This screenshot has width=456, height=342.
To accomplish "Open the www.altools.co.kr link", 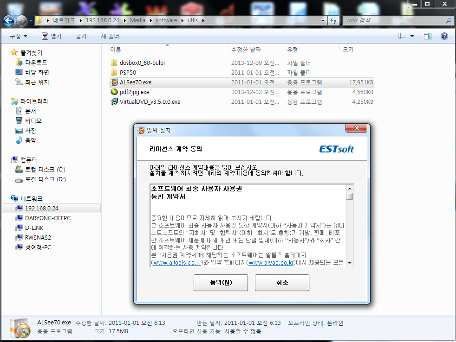I will click(x=177, y=262).
